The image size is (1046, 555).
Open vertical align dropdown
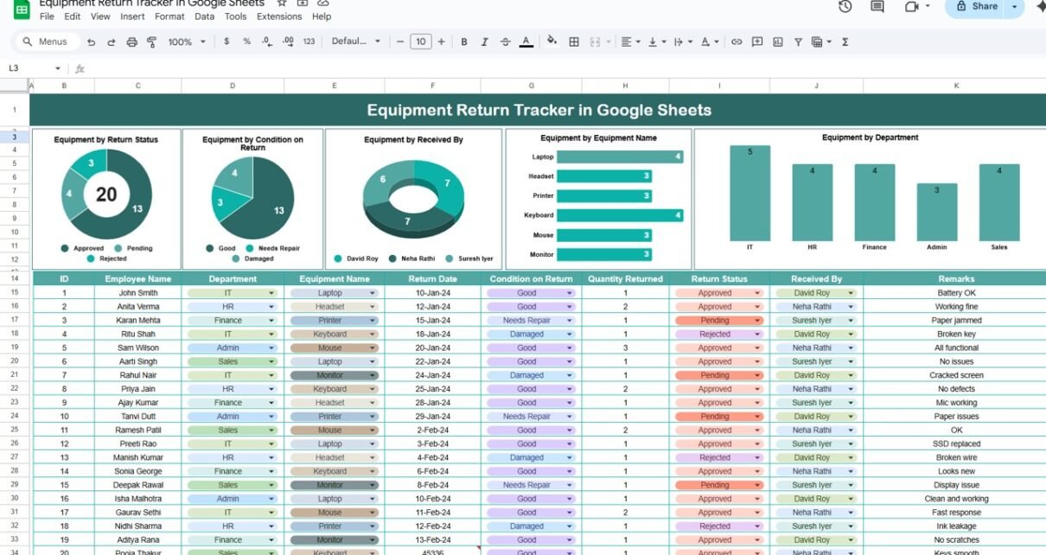657,41
